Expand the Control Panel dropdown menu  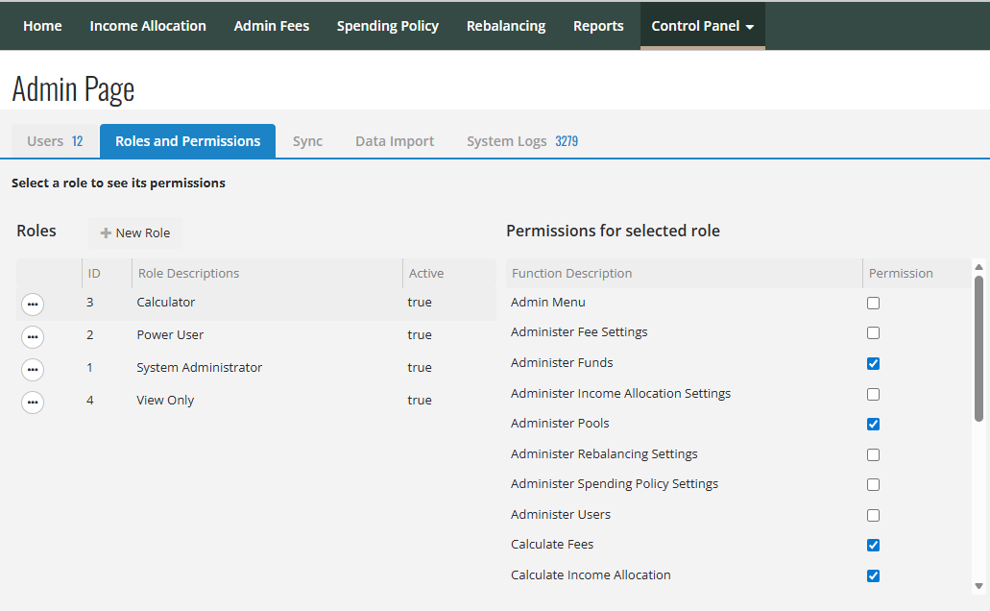click(x=703, y=26)
